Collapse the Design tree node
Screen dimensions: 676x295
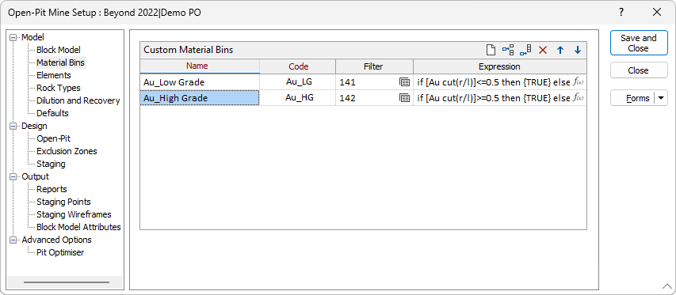click(14, 126)
